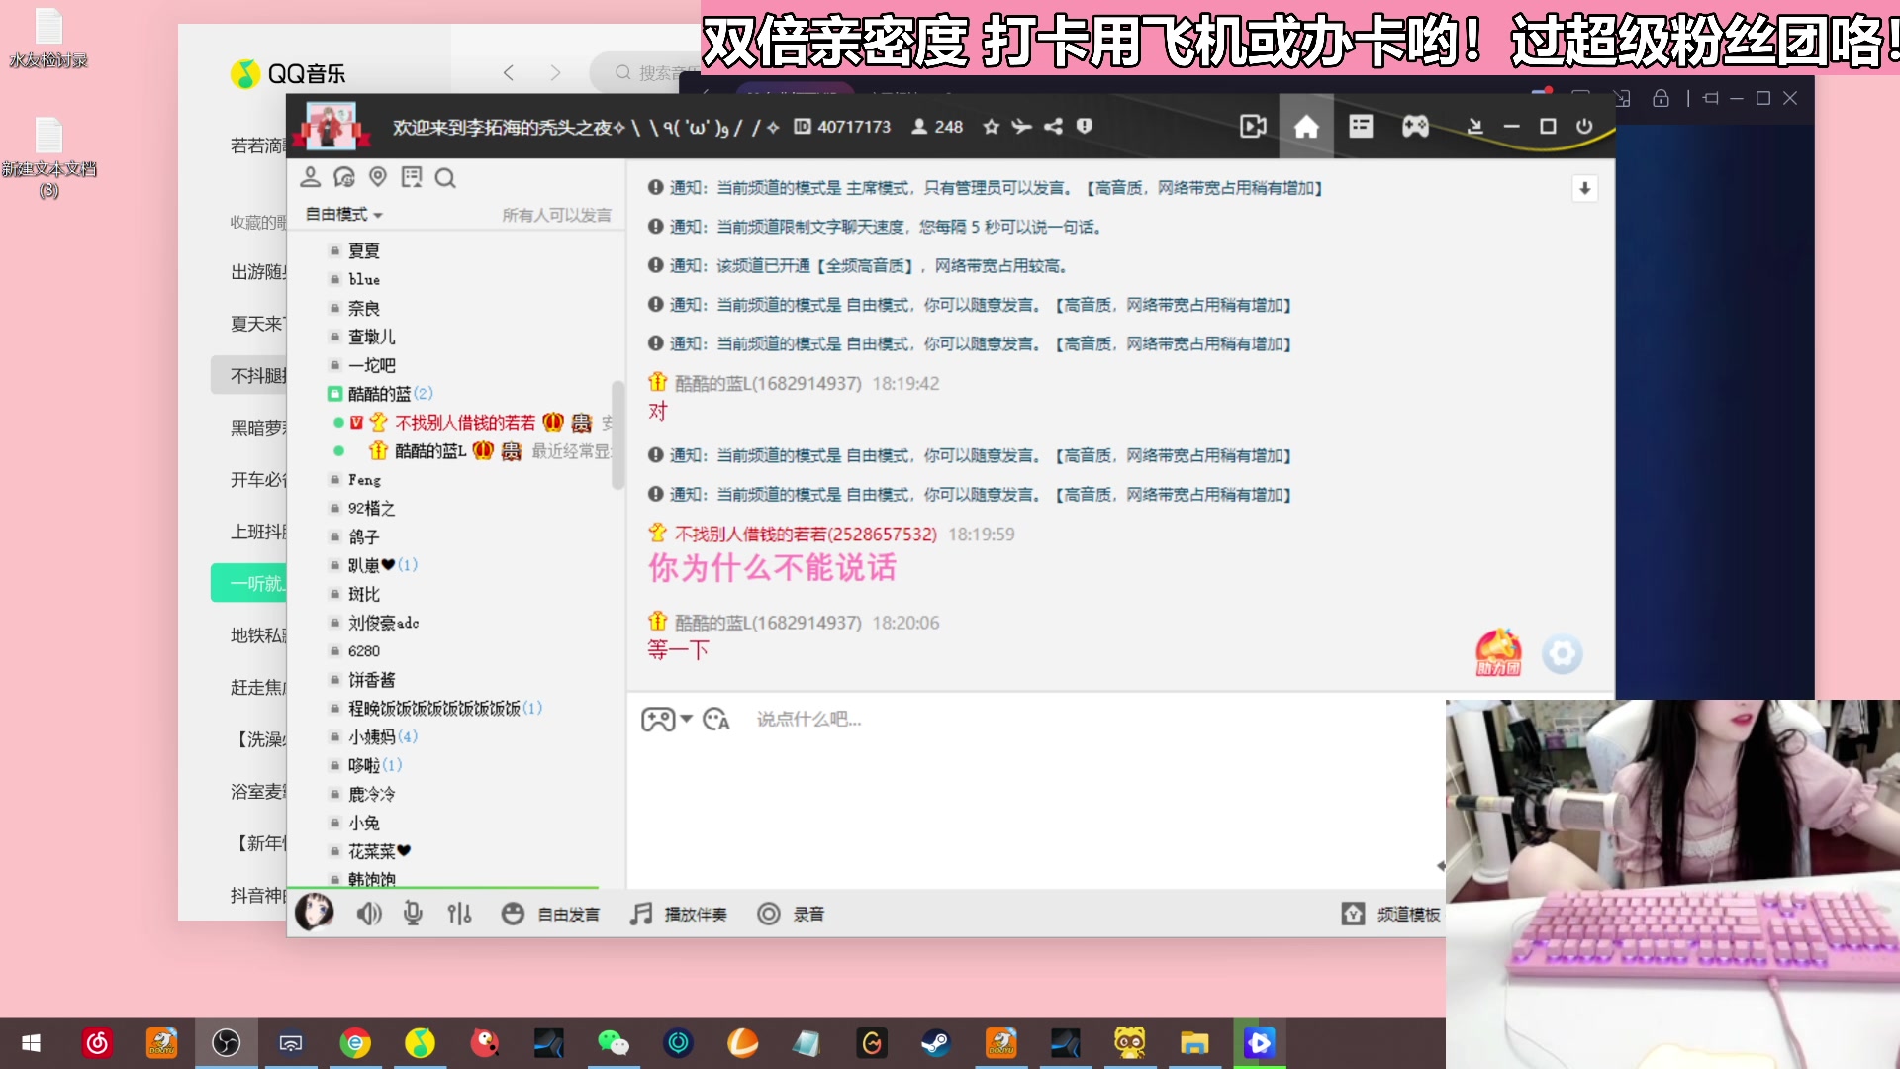Open the WeChat icon on the taskbar
The image size is (1900, 1069).
point(614,1042)
